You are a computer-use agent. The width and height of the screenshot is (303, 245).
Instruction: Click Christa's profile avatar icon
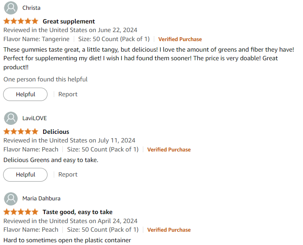point(11,8)
